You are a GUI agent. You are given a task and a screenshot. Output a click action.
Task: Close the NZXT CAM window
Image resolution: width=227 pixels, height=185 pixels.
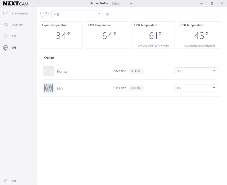coord(222,4)
